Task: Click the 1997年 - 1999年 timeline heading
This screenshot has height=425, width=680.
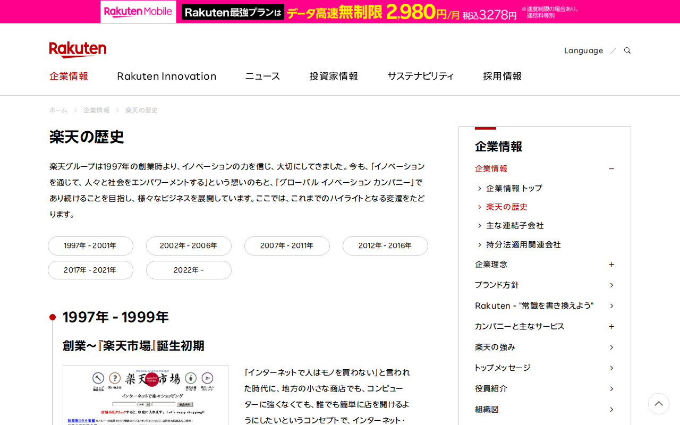Action: (116, 317)
